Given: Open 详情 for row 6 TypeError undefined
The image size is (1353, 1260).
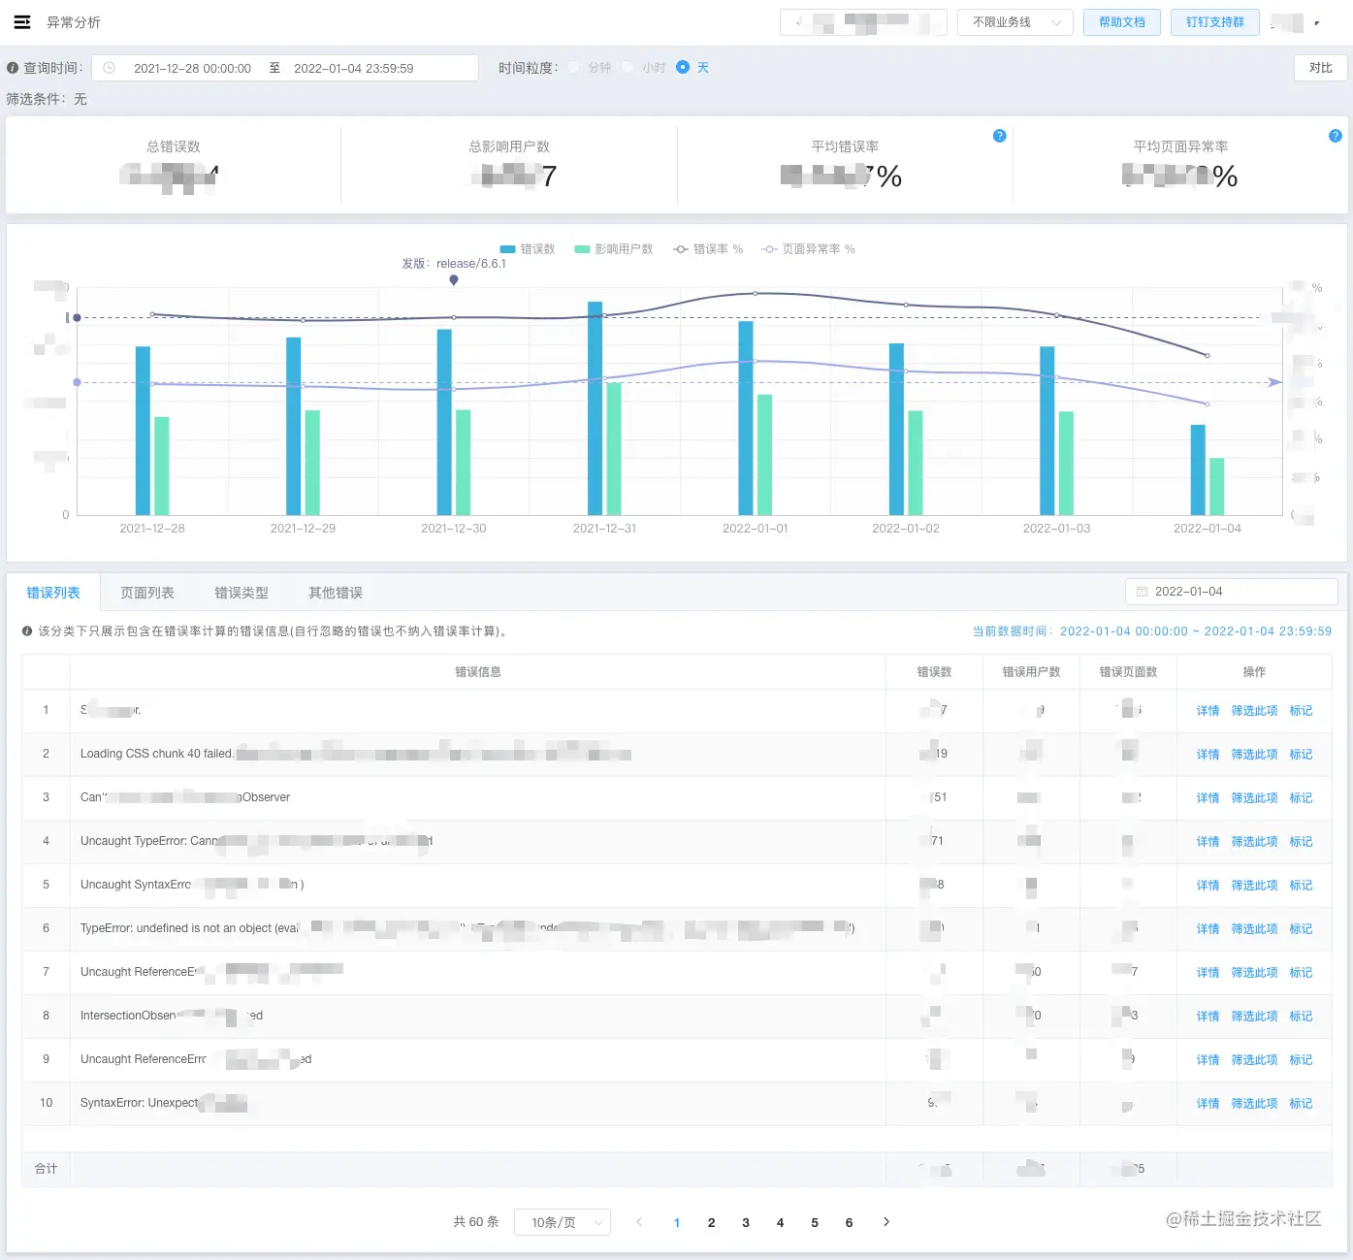Looking at the screenshot, I should pos(1208,929).
